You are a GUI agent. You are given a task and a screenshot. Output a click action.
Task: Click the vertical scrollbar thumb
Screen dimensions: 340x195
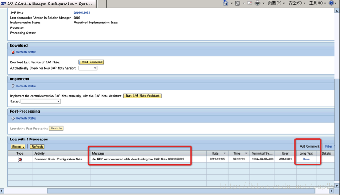[x=337, y=130]
